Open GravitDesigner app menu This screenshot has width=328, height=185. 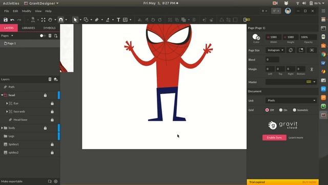click(41, 4)
